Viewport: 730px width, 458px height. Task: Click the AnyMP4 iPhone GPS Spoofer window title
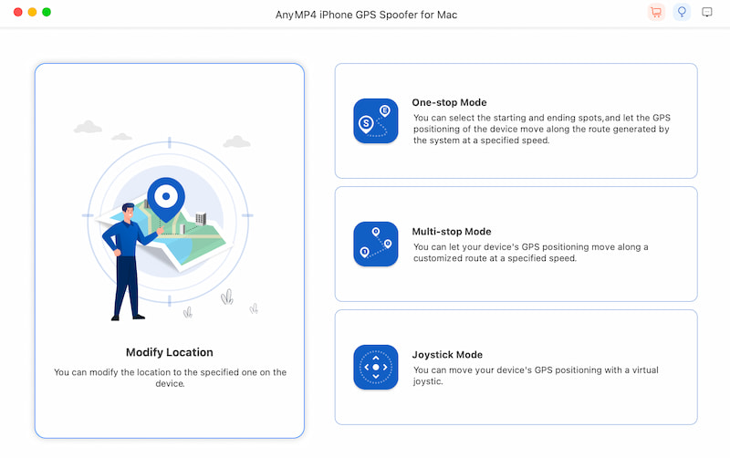(365, 15)
